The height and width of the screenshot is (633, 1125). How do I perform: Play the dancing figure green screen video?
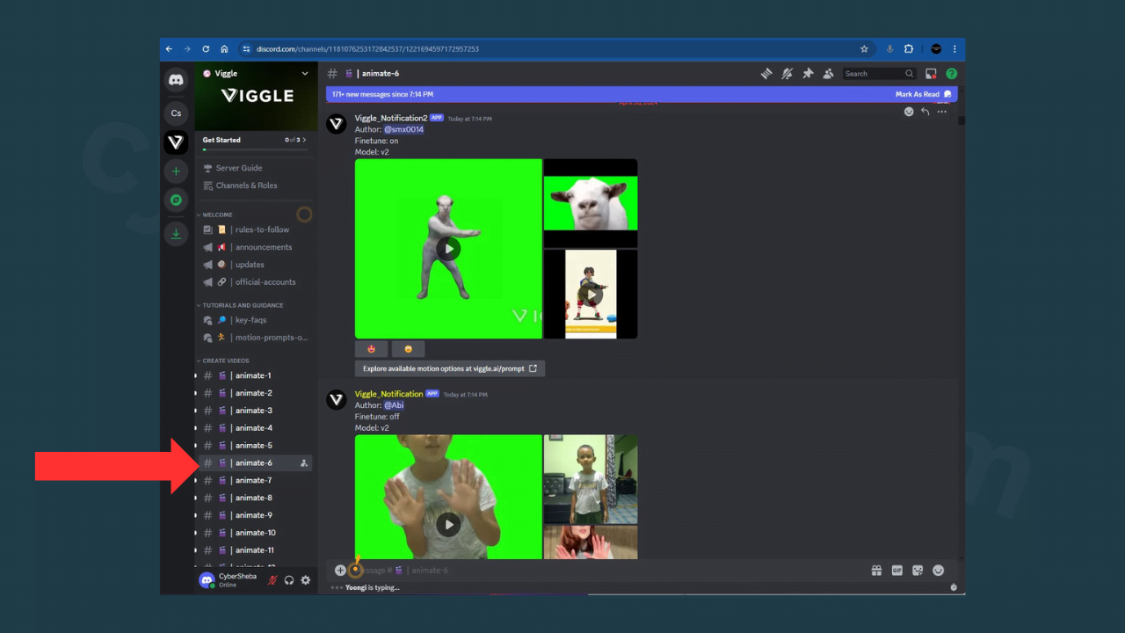448,249
